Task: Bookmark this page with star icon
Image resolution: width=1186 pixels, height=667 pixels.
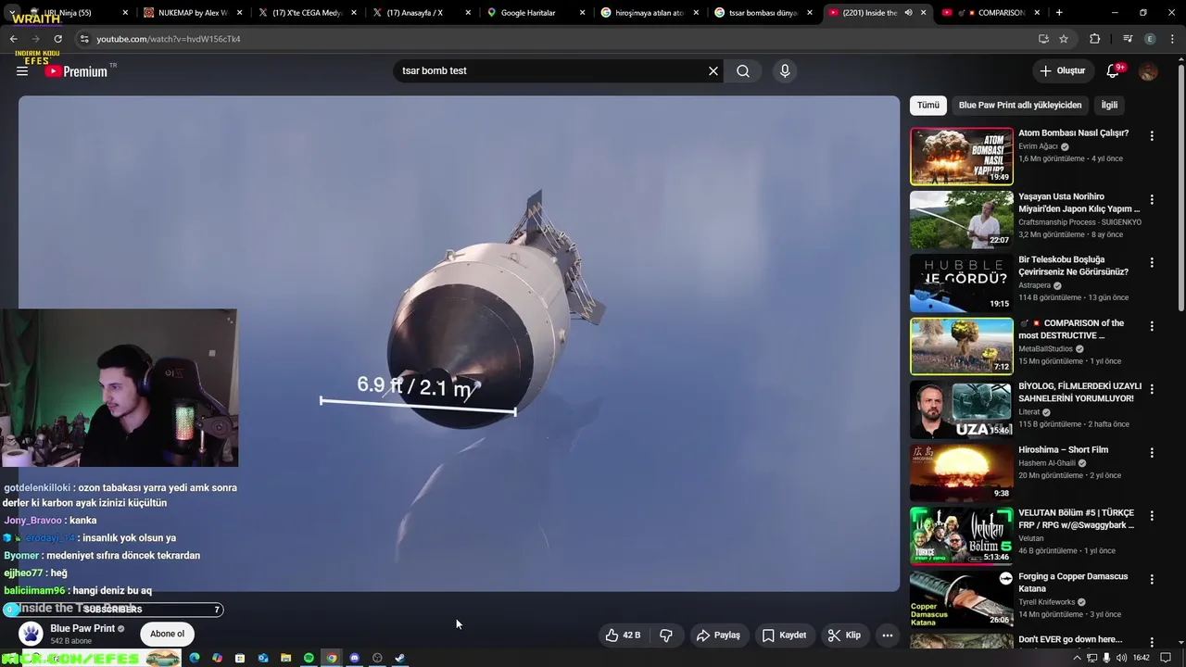Action: coord(1064,39)
